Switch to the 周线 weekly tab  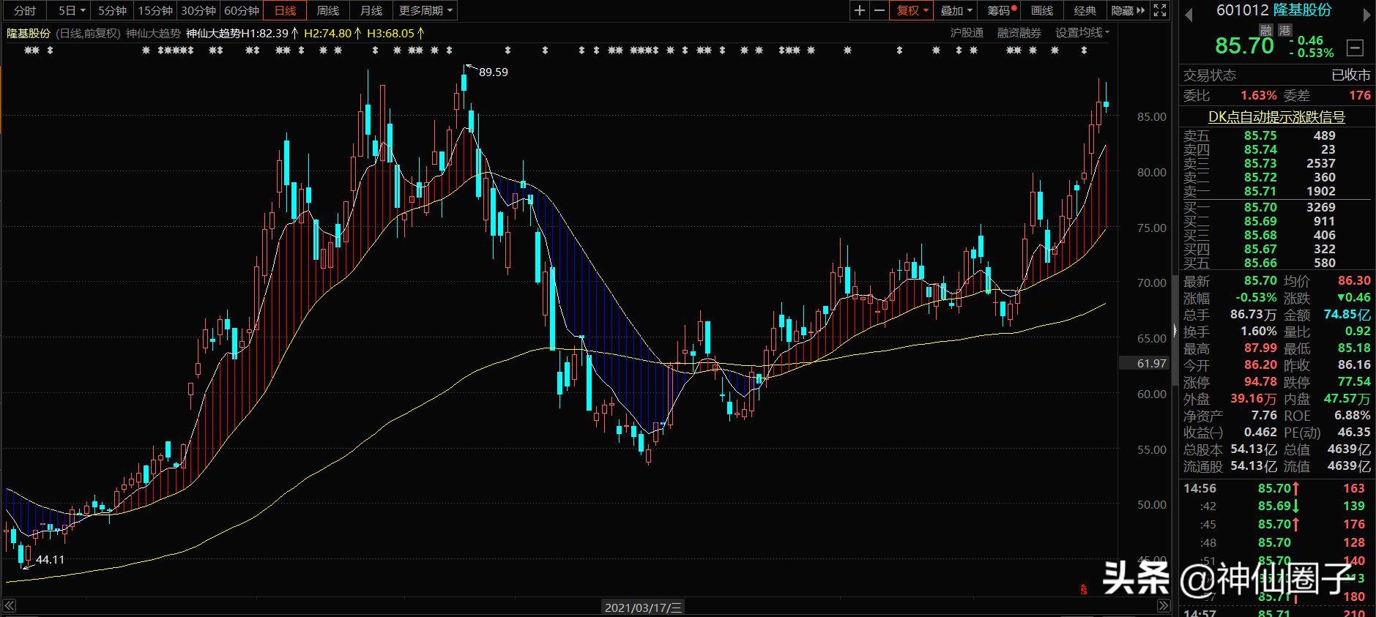pyautogui.click(x=327, y=10)
